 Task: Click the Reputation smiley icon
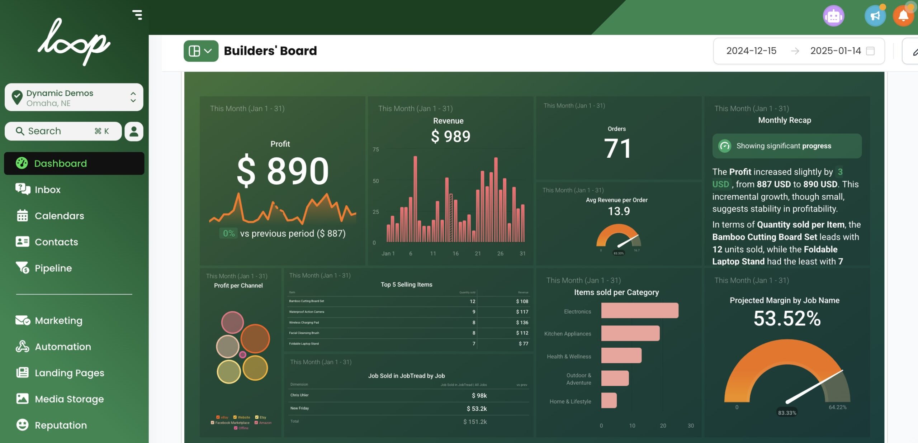(x=22, y=425)
